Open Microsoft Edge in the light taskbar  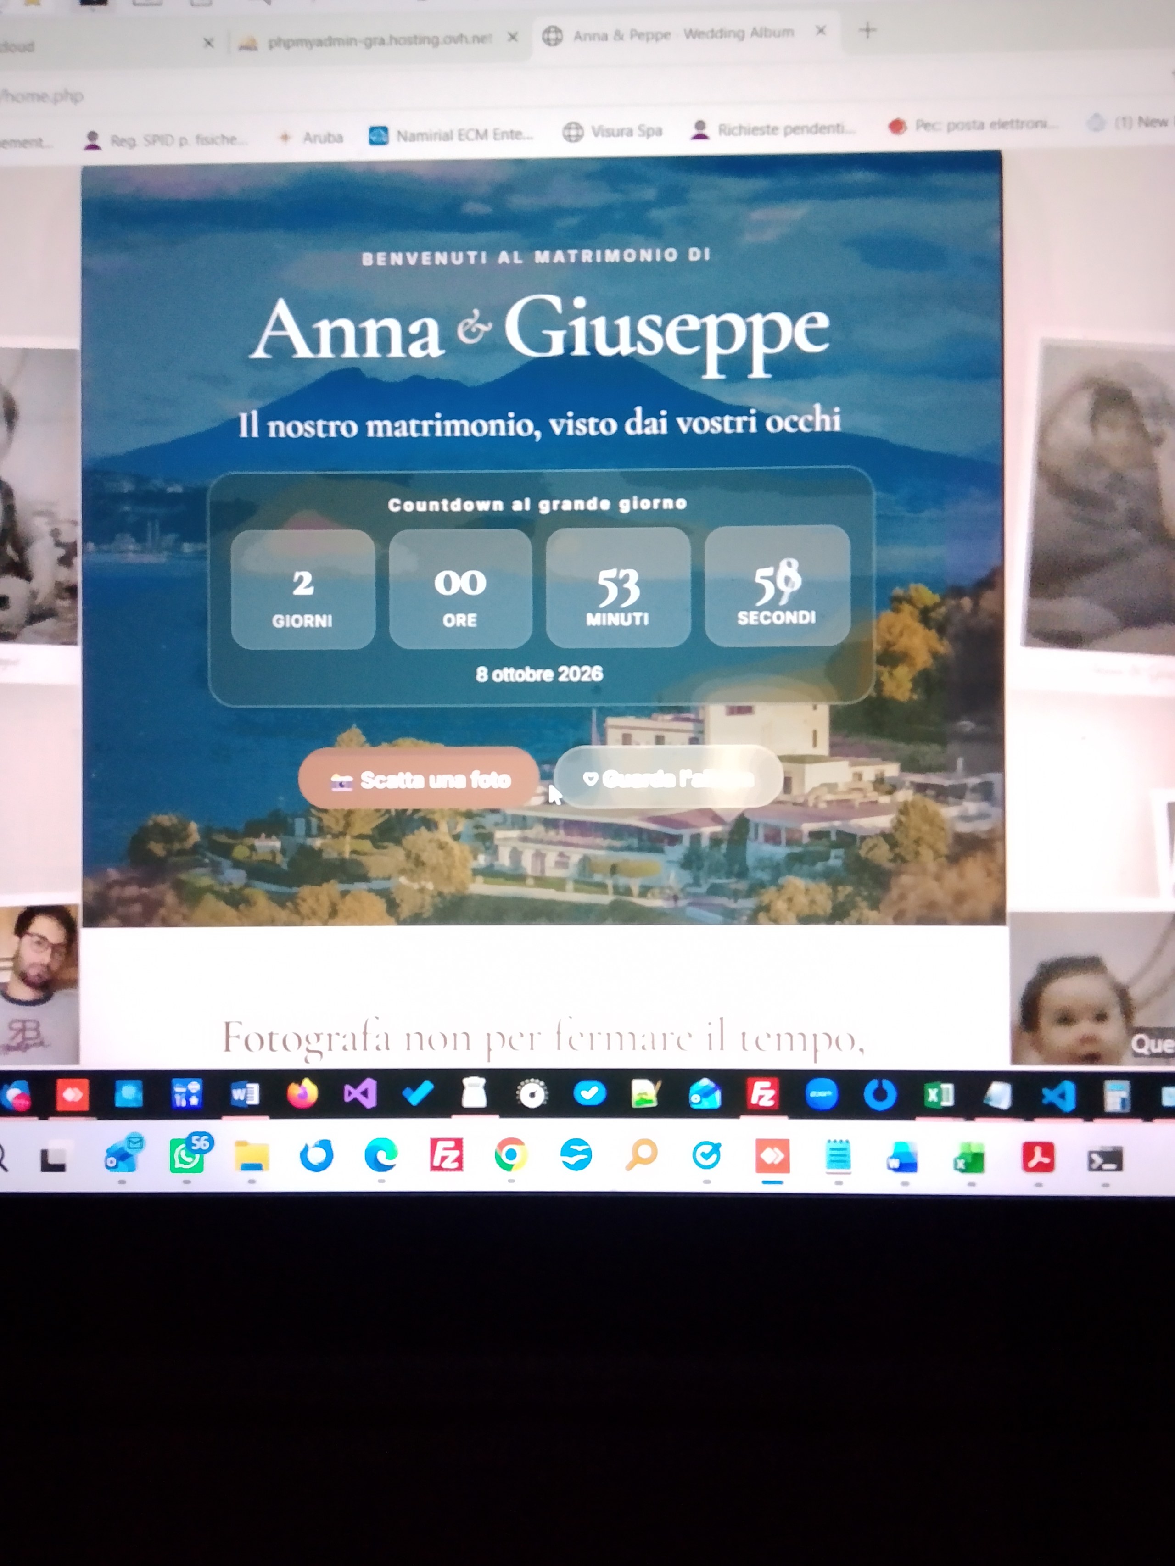pos(380,1156)
